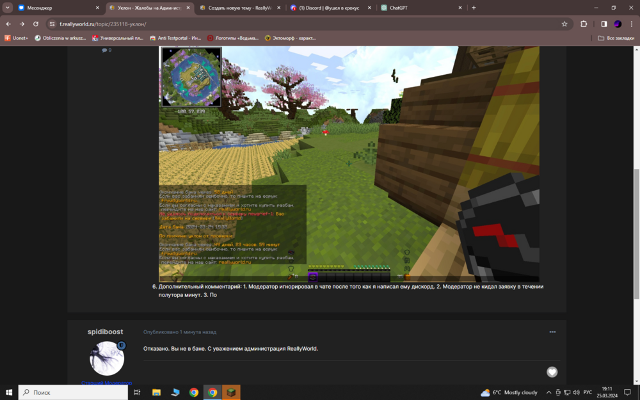Close the ChatGPT tab
The image size is (640, 400).
(x=460, y=8)
